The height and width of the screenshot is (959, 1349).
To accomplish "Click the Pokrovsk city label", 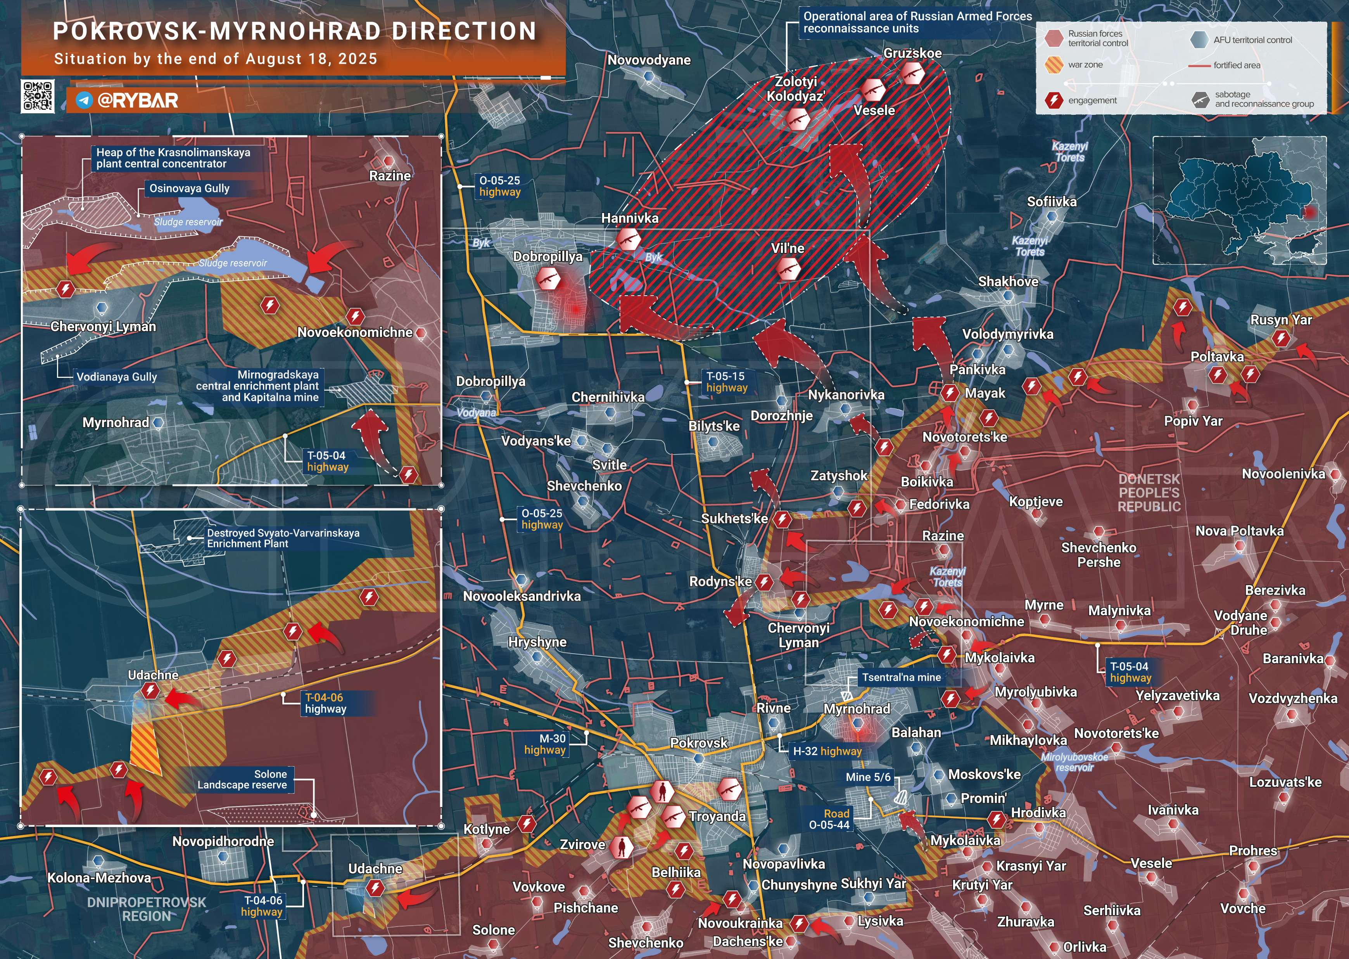I will [x=699, y=743].
